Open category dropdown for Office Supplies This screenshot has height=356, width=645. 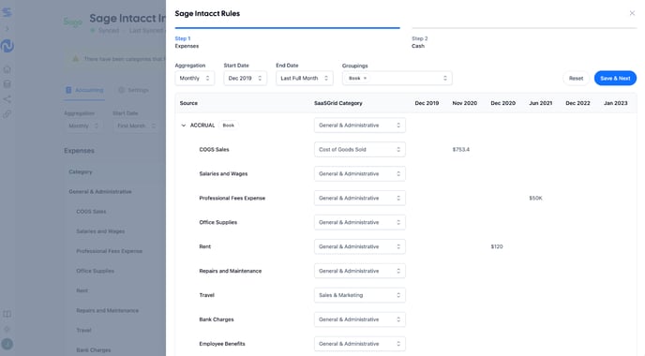[359, 222]
